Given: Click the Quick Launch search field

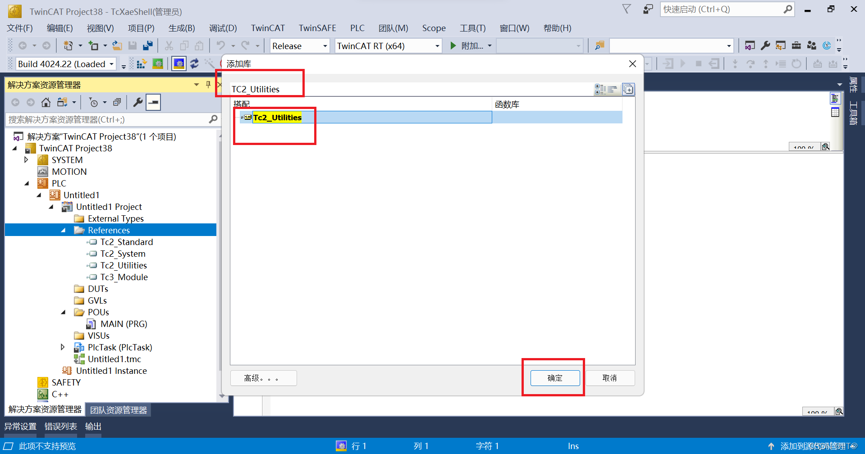Looking at the screenshot, I should [x=727, y=9].
